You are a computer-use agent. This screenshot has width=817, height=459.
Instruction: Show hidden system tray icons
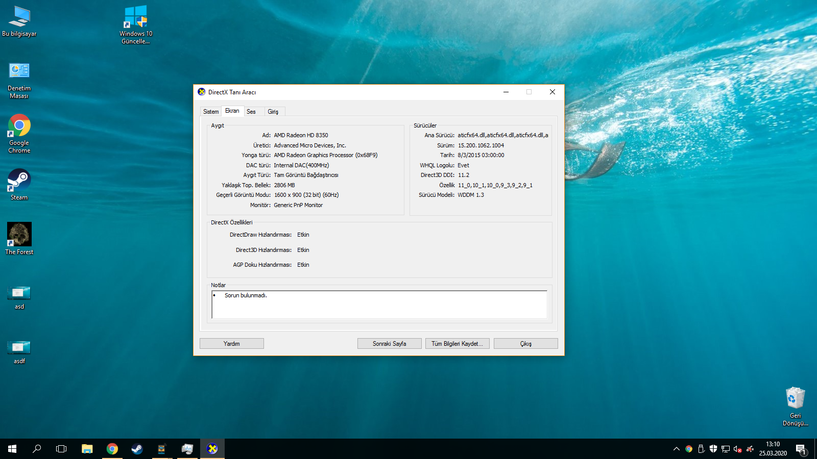coord(677,449)
